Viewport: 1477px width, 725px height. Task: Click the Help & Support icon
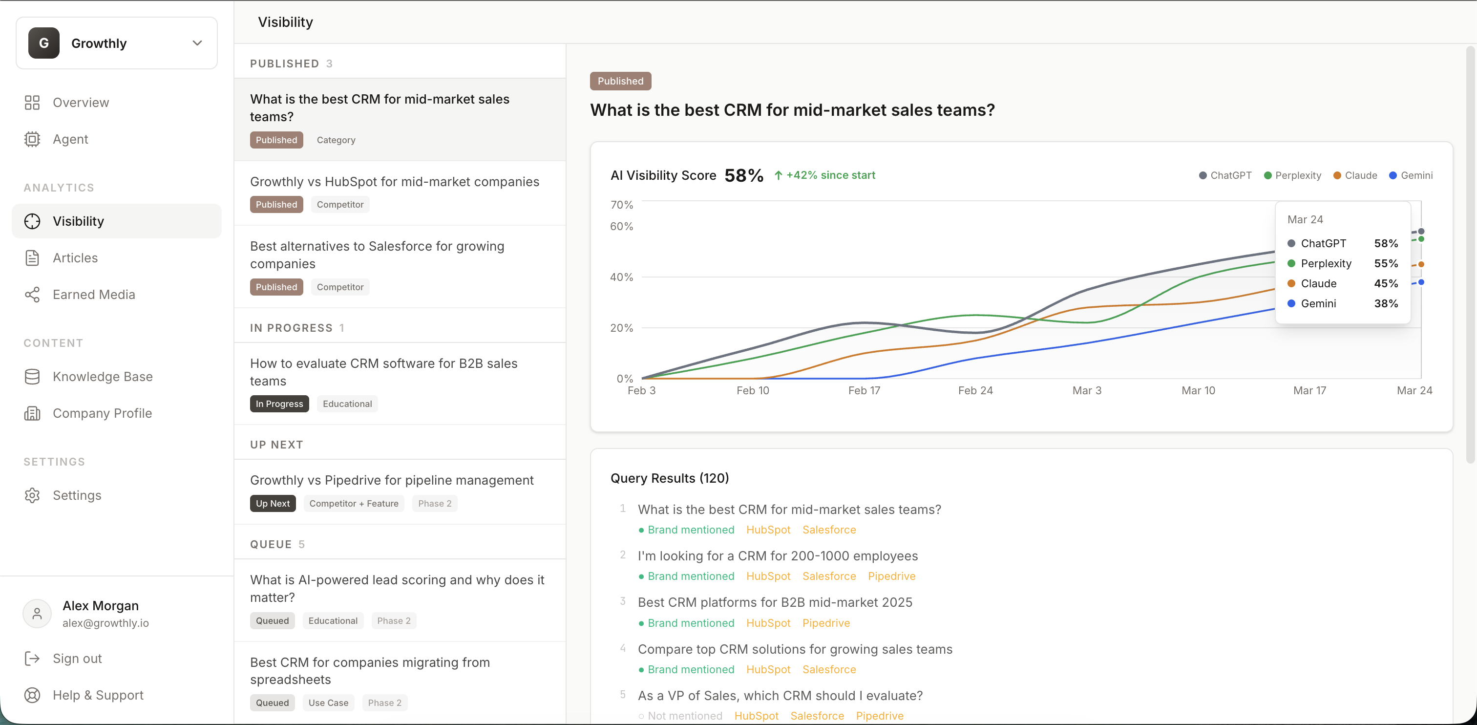[33, 695]
